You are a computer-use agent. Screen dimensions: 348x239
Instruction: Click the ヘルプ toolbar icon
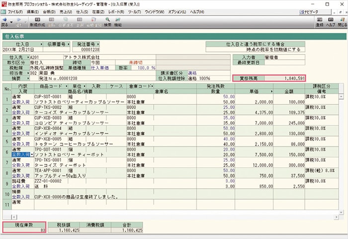click(x=331, y=20)
